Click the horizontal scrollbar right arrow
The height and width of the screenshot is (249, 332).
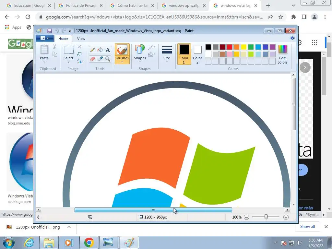tap(288, 210)
